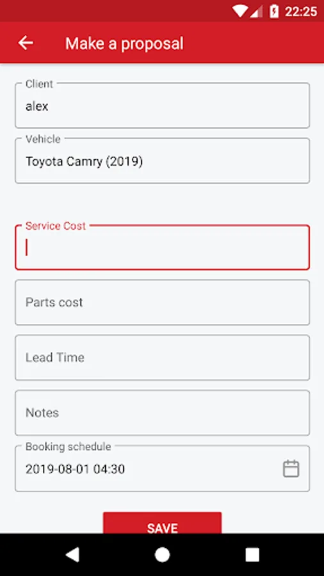
Task: Tap the Android back navigation triangle
Action: 72,555
